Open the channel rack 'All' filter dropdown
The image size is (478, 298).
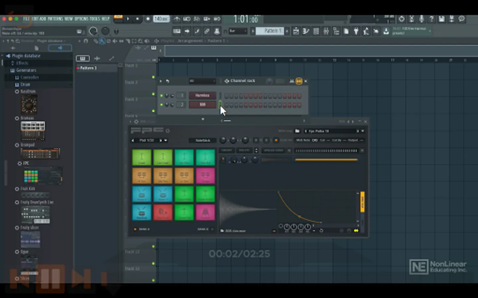202,81
